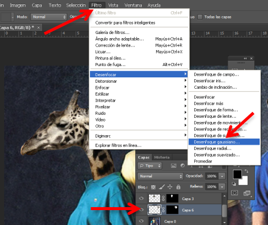Lock all with the padlock icon
Image resolution: width=268 pixels, height=225 pixels.
(178, 187)
